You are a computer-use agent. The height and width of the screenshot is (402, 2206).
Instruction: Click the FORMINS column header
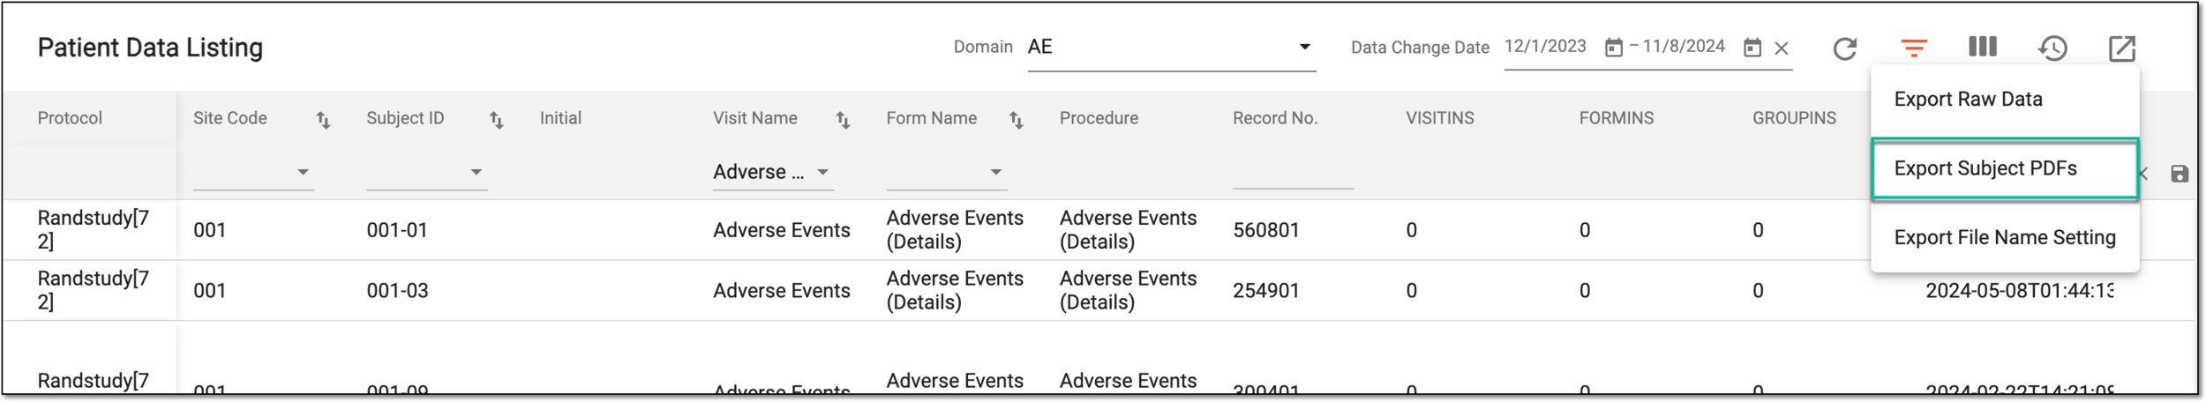1617,118
